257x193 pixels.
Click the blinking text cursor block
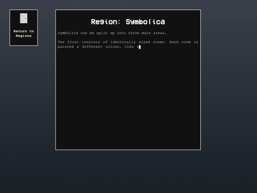139,47
